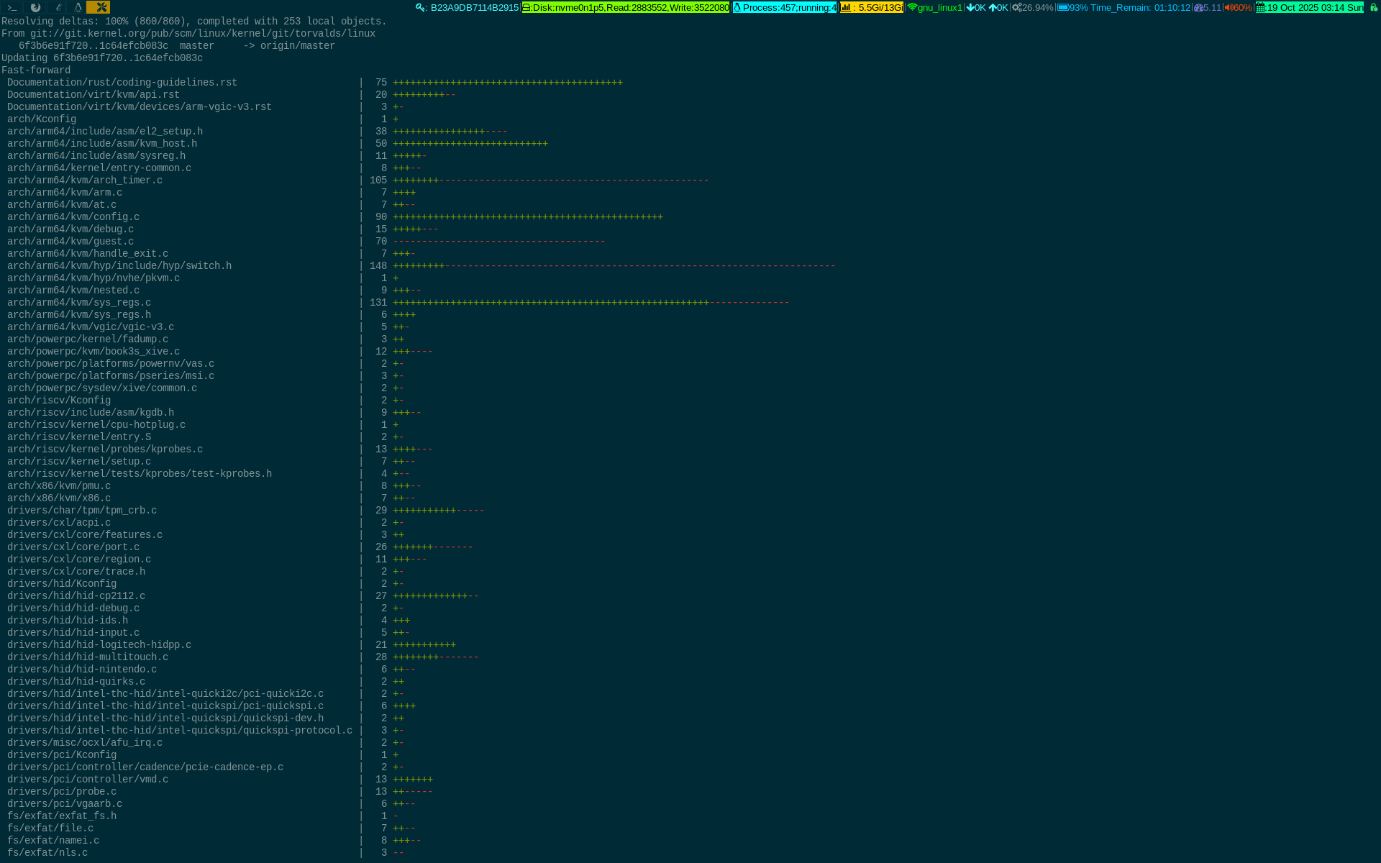This screenshot has width=1381, height=863.
Task: Click the key icon in status bar
Action: [421, 7]
